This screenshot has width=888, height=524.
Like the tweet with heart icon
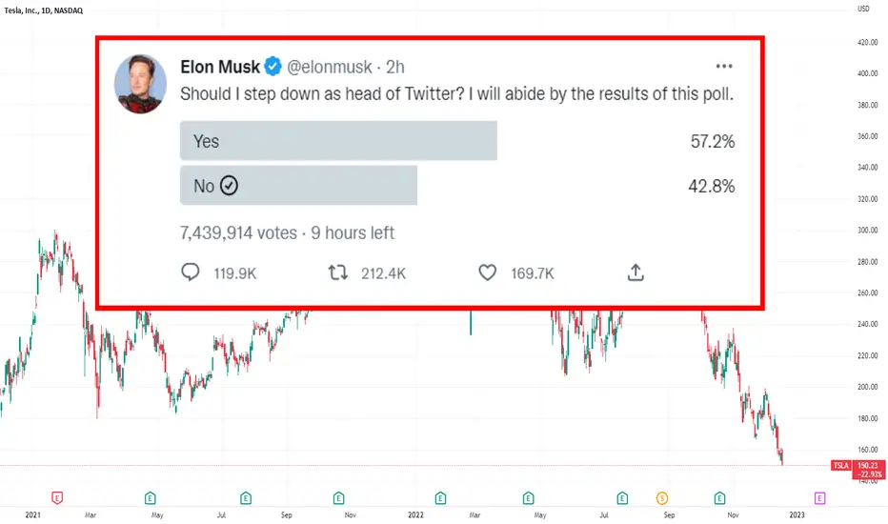click(x=488, y=273)
